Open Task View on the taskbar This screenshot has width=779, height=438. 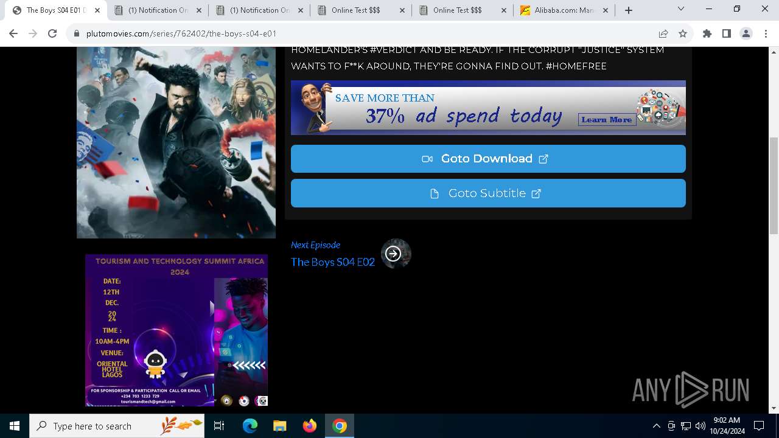[219, 426]
